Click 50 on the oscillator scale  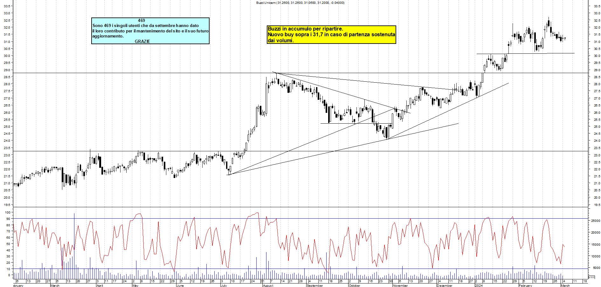pos(9,244)
